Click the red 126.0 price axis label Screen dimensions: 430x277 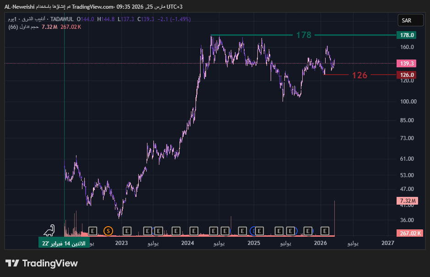tap(406, 75)
